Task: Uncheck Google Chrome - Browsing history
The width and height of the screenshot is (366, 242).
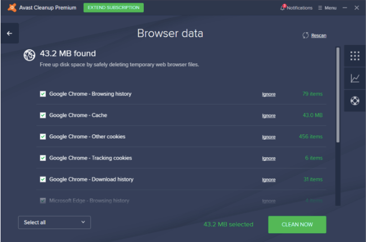Action: pyautogui.click(x=43, y=94)
